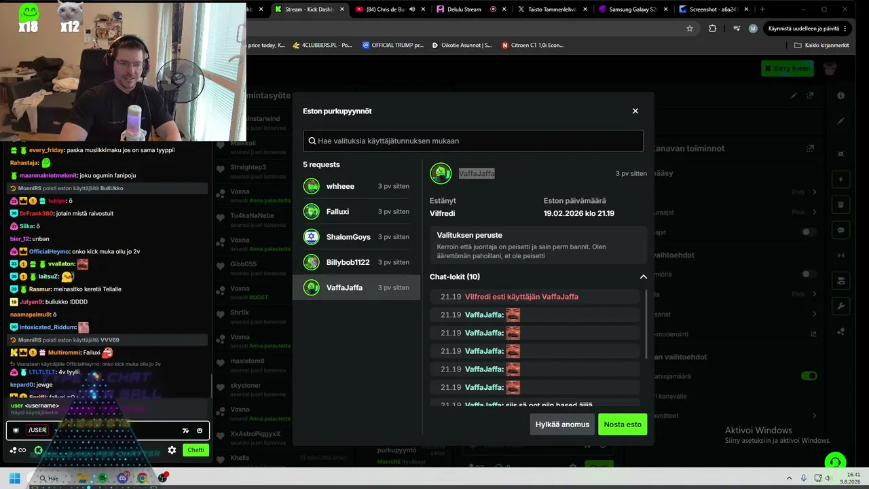This screenshot has width=869, height=489.
Task: Click Siirry liveen button
Action: tap(788, 68)
